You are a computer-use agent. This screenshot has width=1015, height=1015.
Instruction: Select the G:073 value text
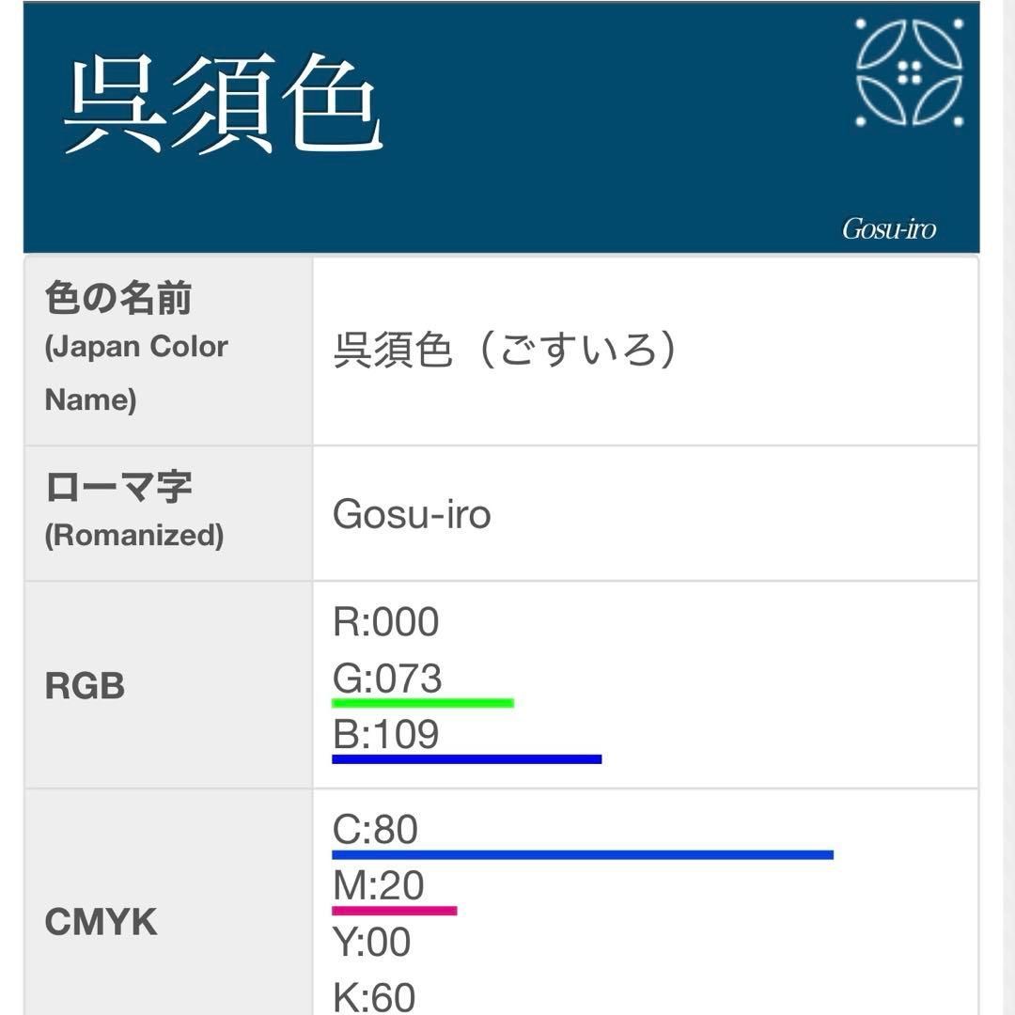[387, 678]
